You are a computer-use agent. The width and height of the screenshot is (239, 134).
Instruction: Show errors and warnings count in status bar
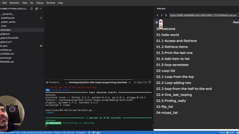[x=97, y=133]
